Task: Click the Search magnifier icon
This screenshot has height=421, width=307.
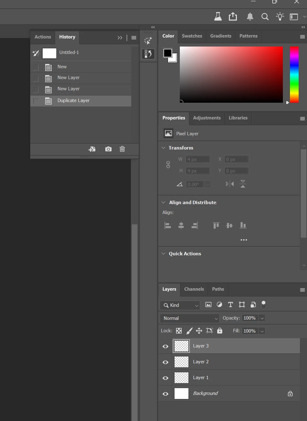Action: point(265,17)
